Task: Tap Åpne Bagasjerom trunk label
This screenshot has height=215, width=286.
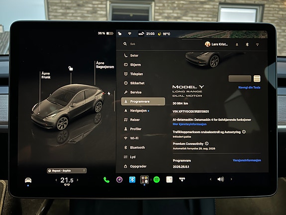Action: pyautogui.click(x=105, y=65)
